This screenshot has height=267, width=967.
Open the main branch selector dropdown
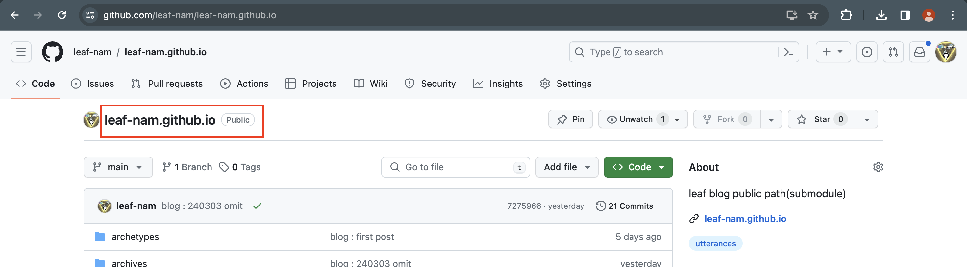118,167
